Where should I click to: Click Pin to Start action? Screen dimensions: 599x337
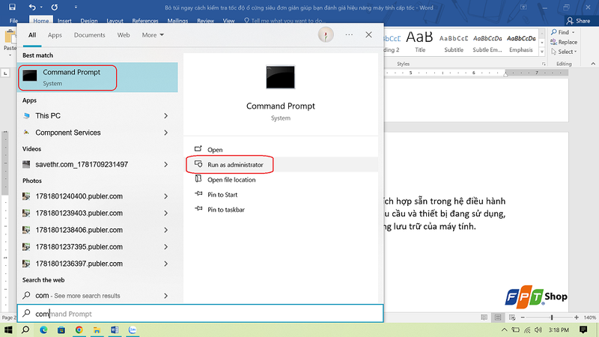click(216, 195)
